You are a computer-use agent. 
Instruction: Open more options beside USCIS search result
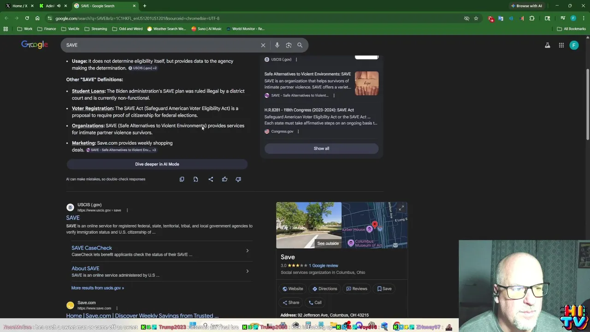coord(127,210)
